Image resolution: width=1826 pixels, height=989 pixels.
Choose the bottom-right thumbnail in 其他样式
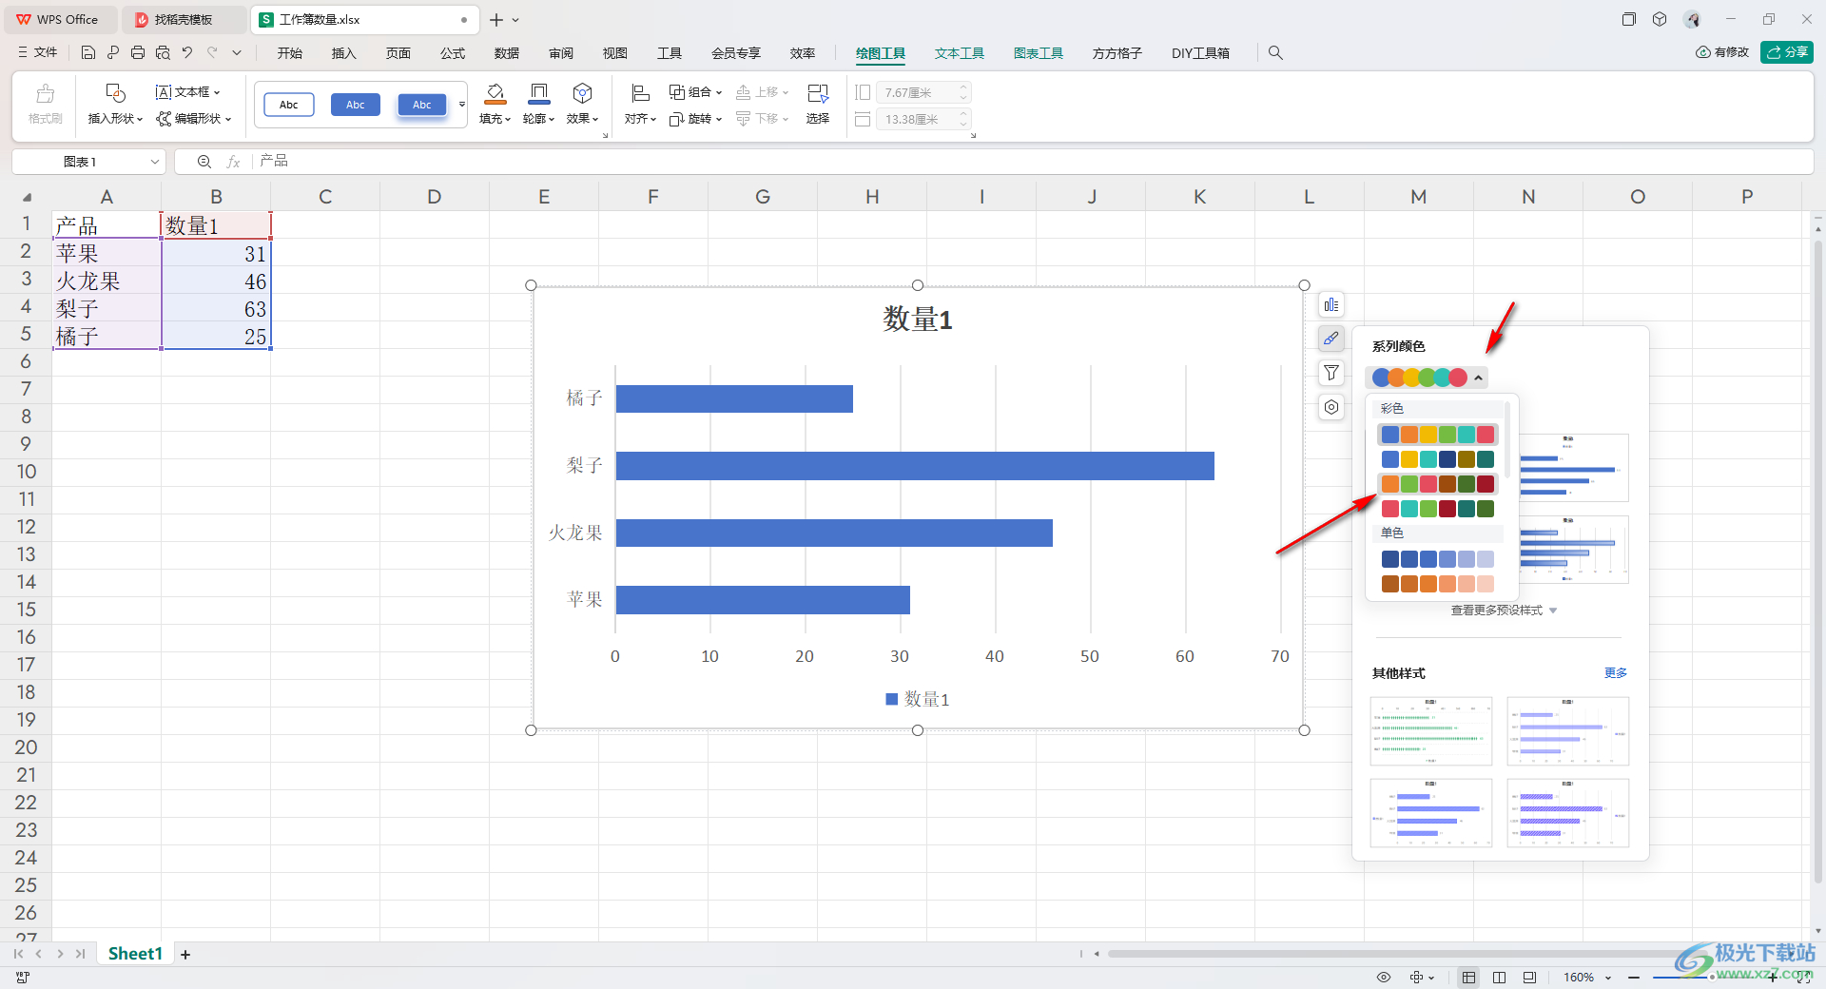(1568, 813)
